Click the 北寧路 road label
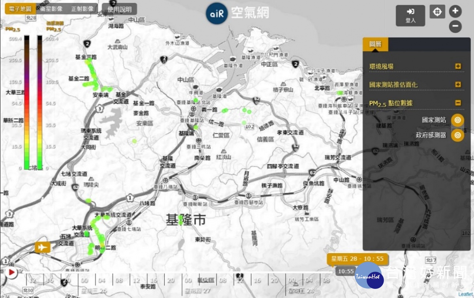Image resolution: width=474 pixels, height=298 pixels. (322, 88)
